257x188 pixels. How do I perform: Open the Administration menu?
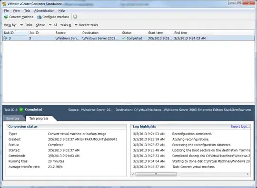point(44,10)
